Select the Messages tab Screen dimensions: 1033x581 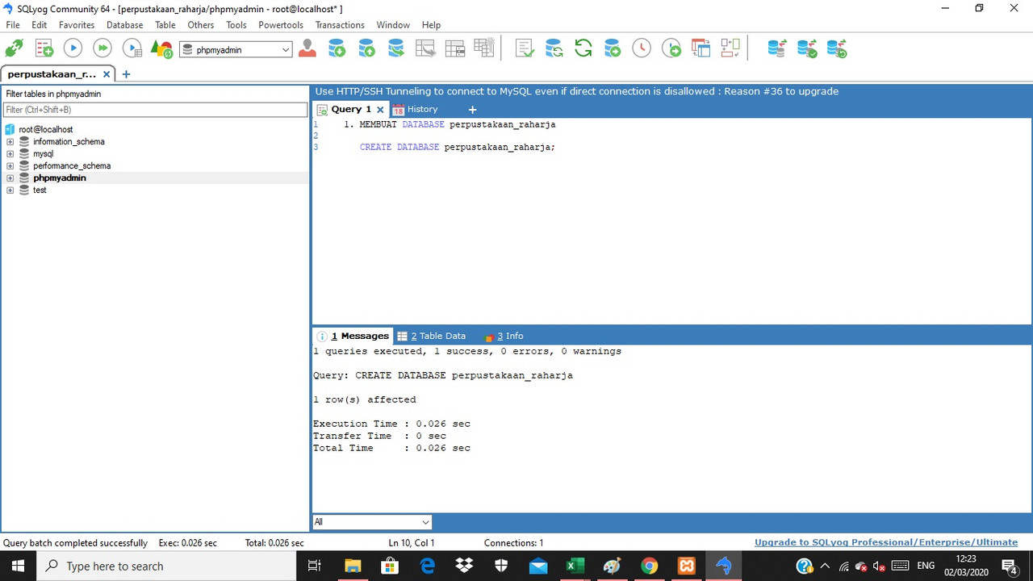353,336
